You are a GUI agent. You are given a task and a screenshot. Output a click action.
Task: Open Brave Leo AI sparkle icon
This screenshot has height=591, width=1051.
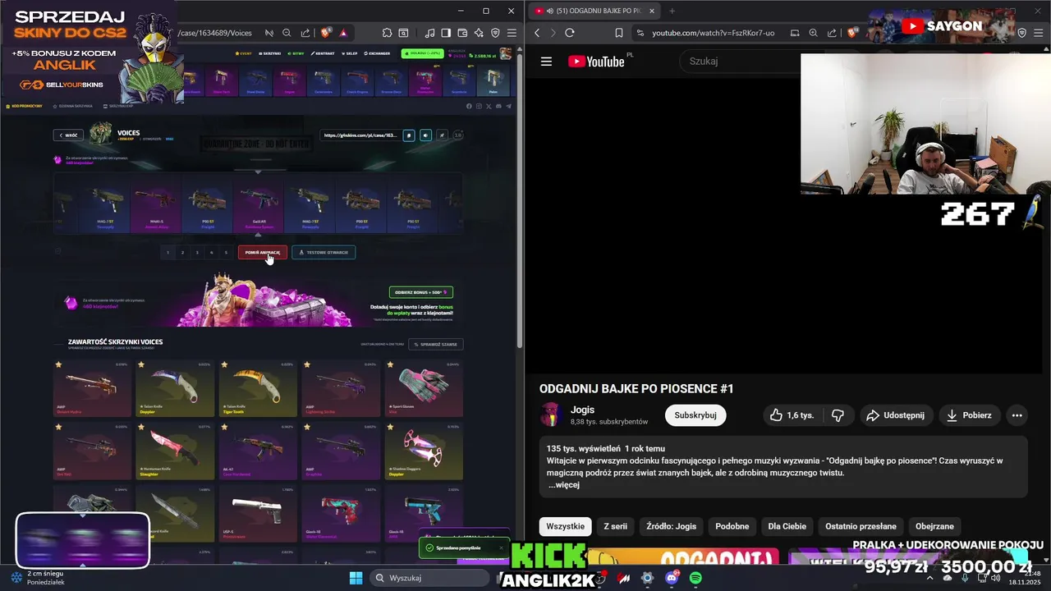[x=479, y=33]
